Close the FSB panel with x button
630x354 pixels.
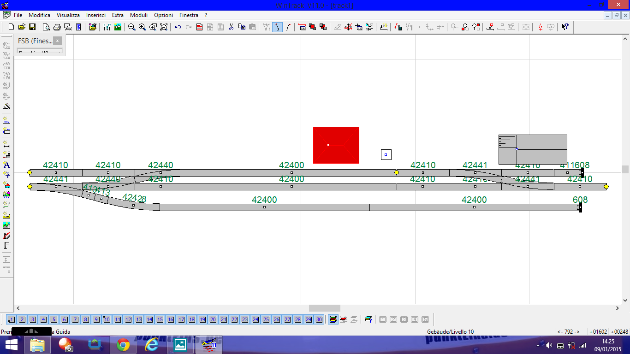click(57, 41)
